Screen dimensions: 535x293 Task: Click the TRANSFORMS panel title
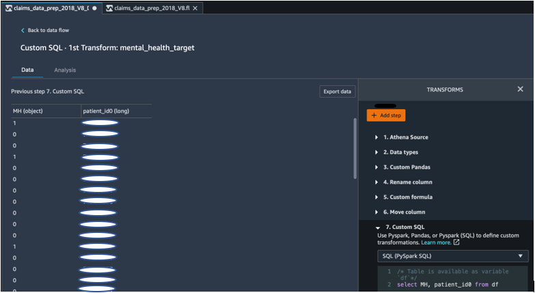click(x=445, y=89)
